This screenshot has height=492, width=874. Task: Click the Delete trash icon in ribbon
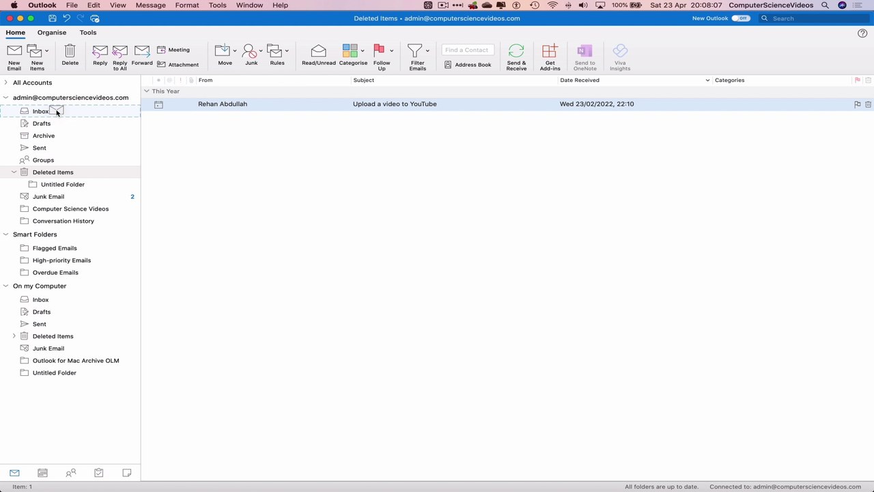click(x=70, y=51)
